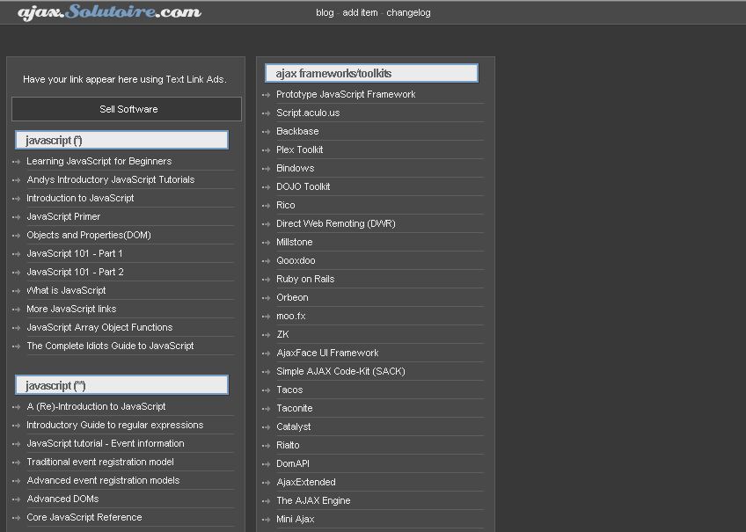Open Taconite link
The image size is (746, 532).
[x=295, y=408]
